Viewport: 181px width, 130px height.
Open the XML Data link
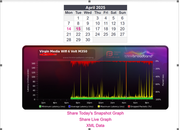click(x=95, y=125)
